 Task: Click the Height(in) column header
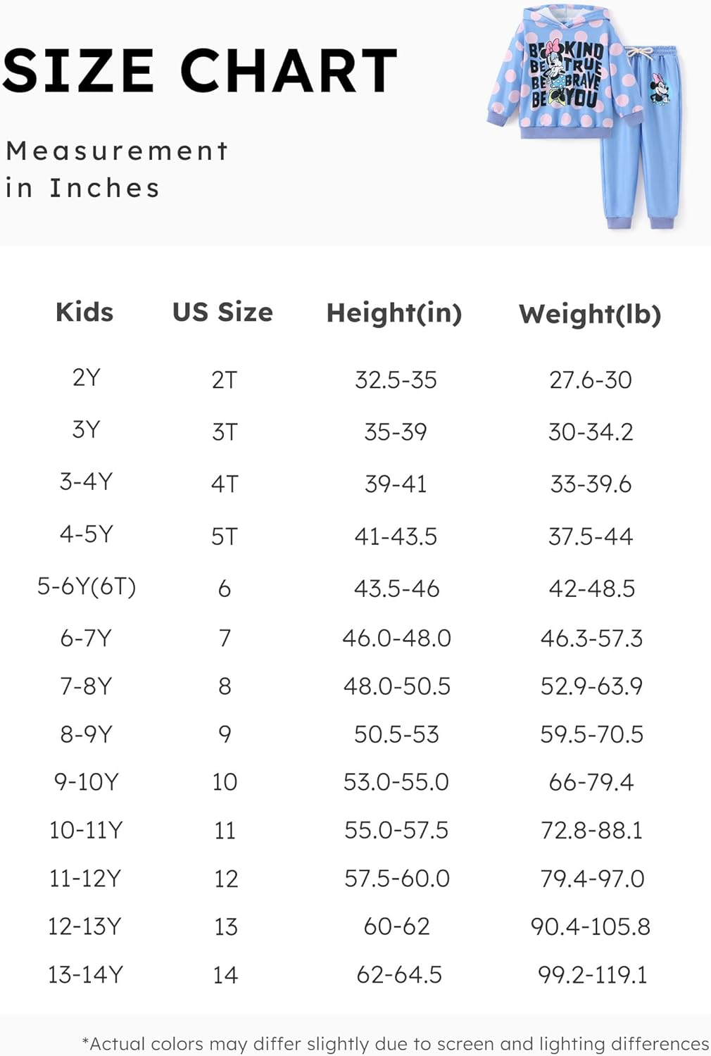394,313
